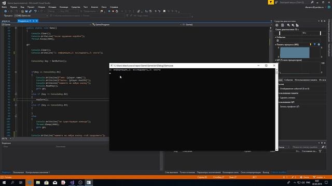Collapse the public static void Game() method
The height and width of the screenshot is (186, 332).
[x=16, y=28]
